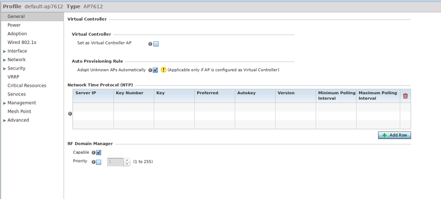
Task: Increment the Priority value with up arrow
Action: tap(127, 160)
